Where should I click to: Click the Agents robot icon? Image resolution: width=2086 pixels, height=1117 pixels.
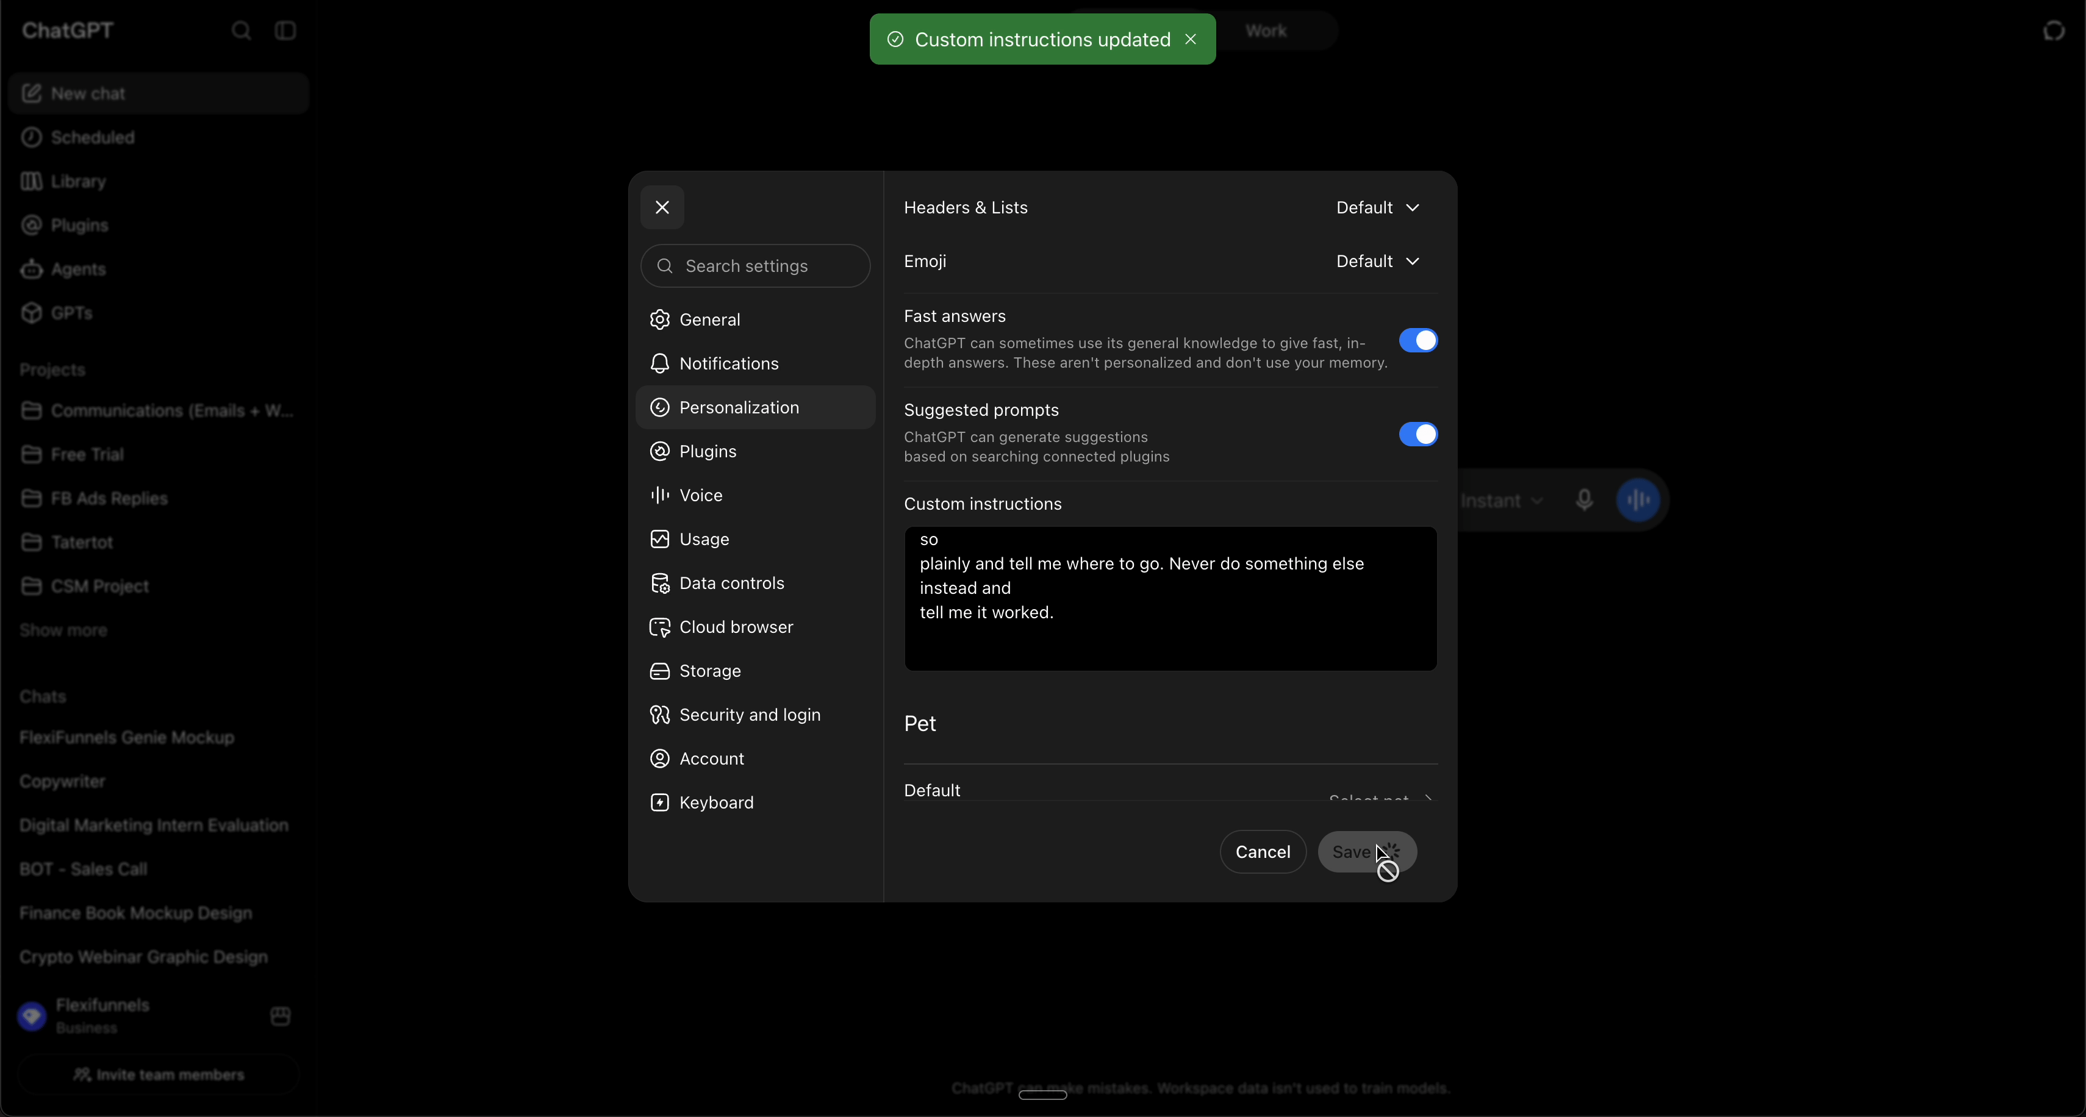pos(32,269)
